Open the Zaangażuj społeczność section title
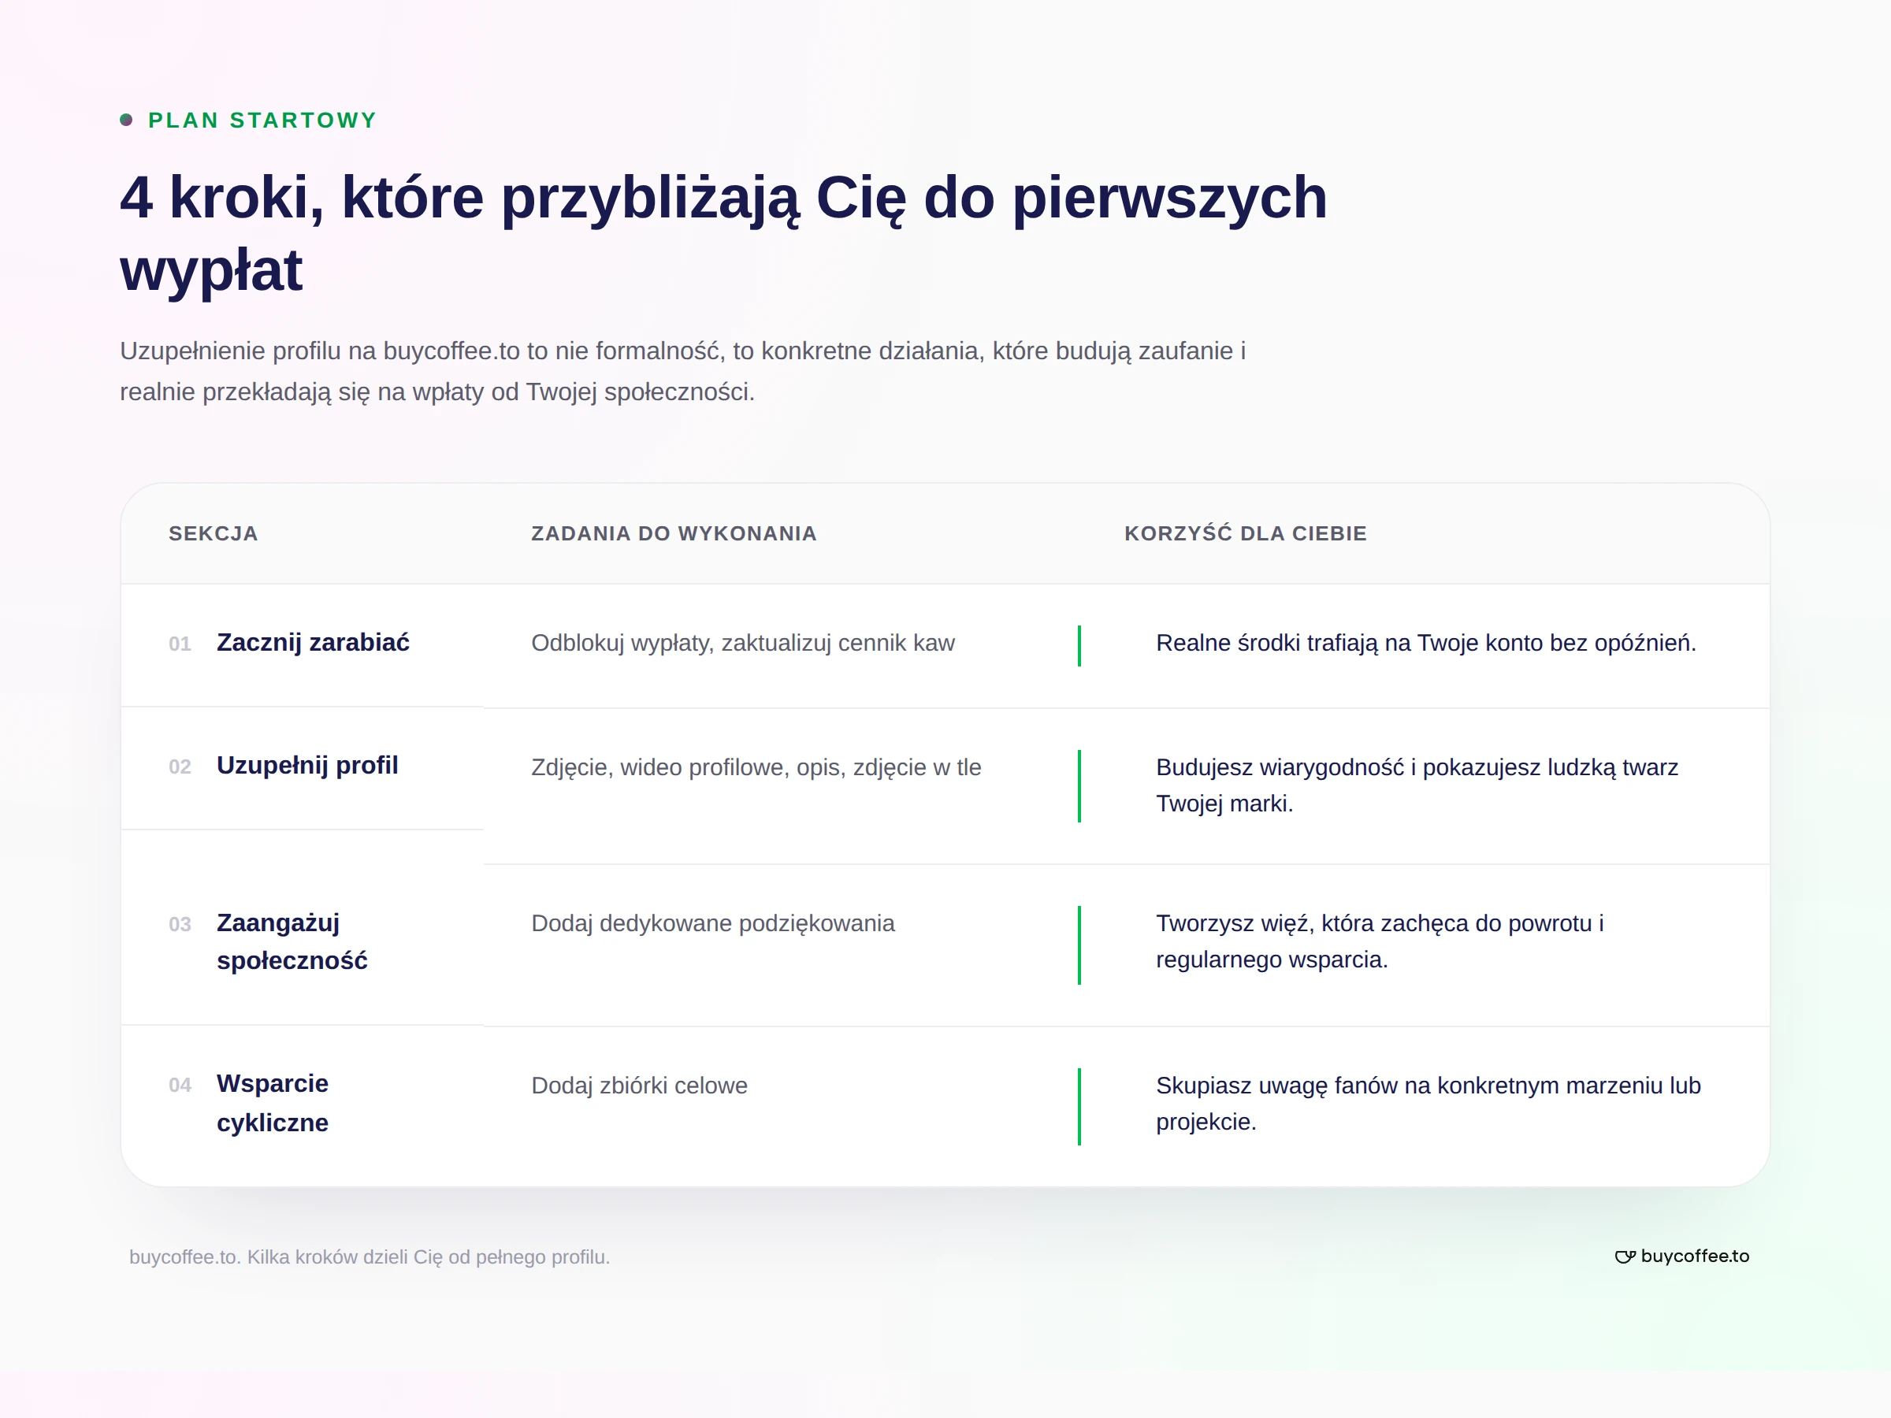Screen dimensions: 1891x1418 pyautogui.click(x=292, y=942)
